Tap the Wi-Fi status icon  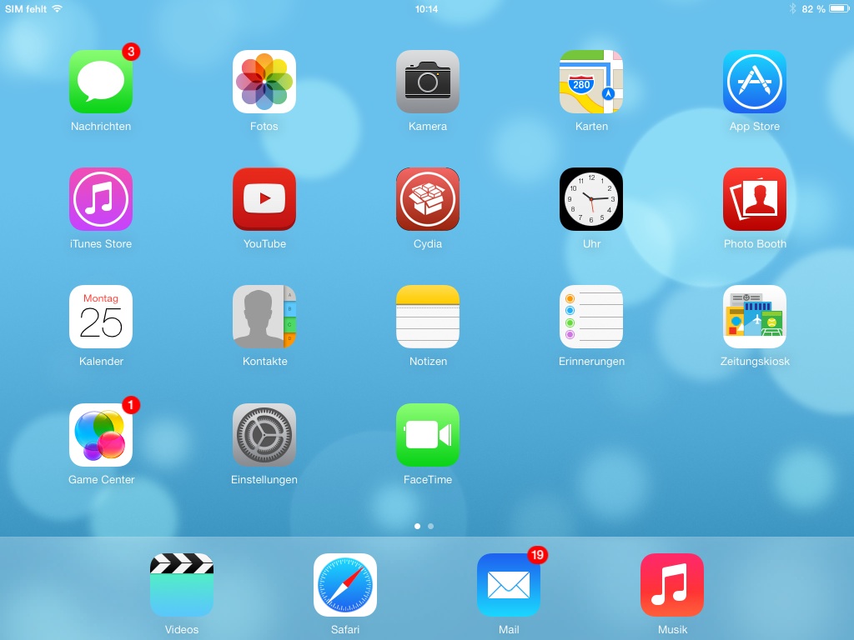[58, 8]
